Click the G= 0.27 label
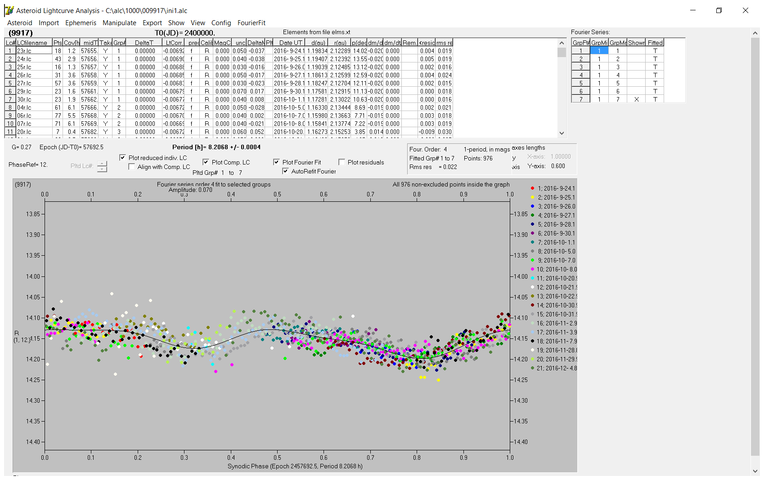The width and height of the screenshot is (764, 480). click(x=22, y=147)
